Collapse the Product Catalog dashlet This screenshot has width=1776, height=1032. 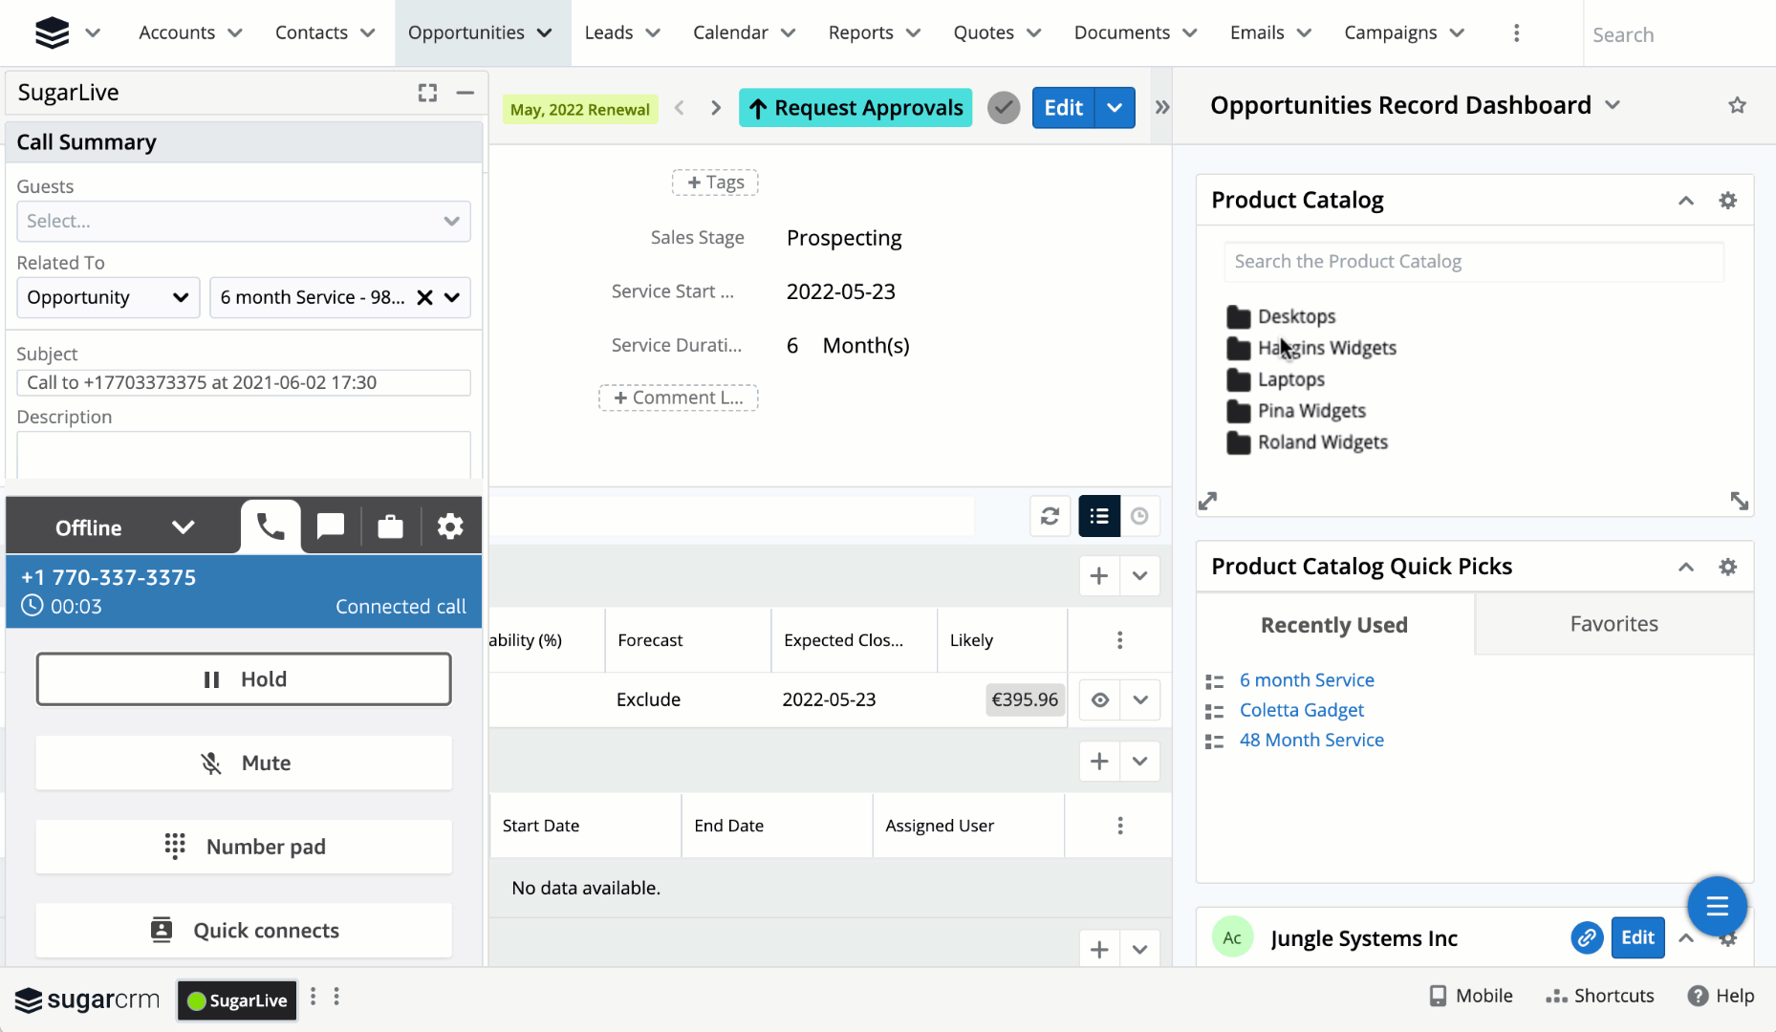[1686, 201]
